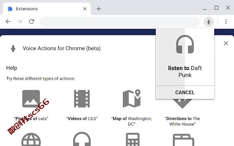This screenshot has height=146, width=234.
Task: Click the blue puzzle piece tab icon
Action: click(10, 9)
